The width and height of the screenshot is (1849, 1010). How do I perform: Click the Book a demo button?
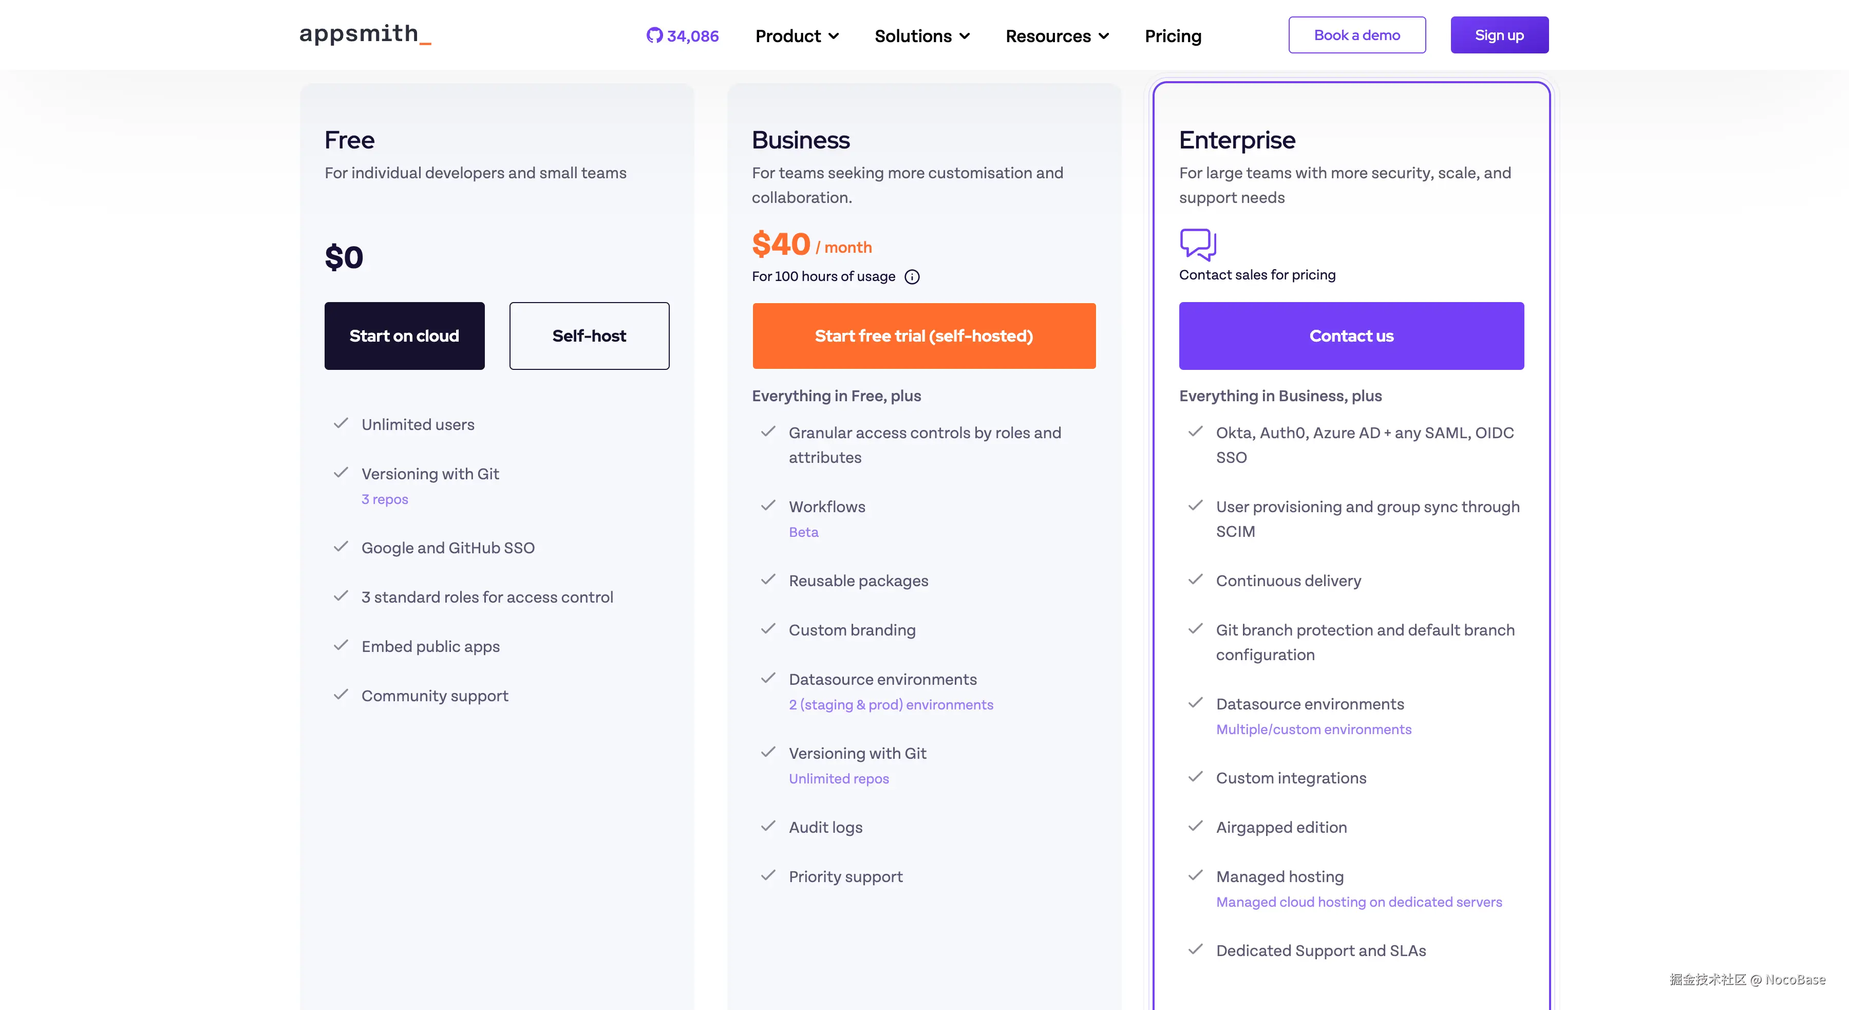[x=1356, y=35]
